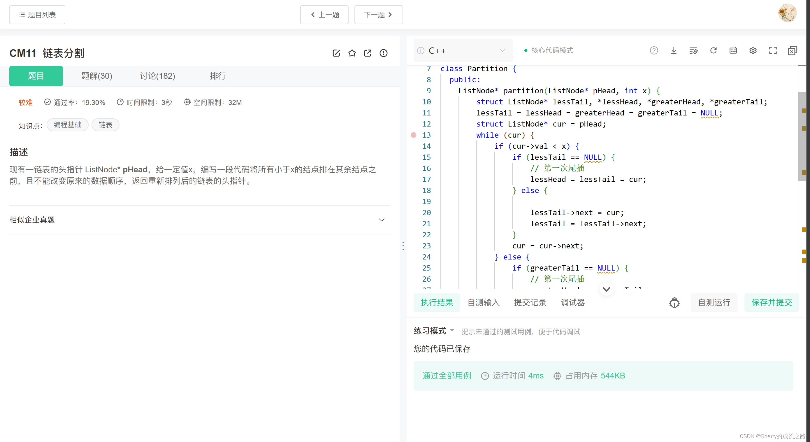Open the editor help question icon
The width and height of the screenshot is (810, 442).
click(x=654, y=50)
